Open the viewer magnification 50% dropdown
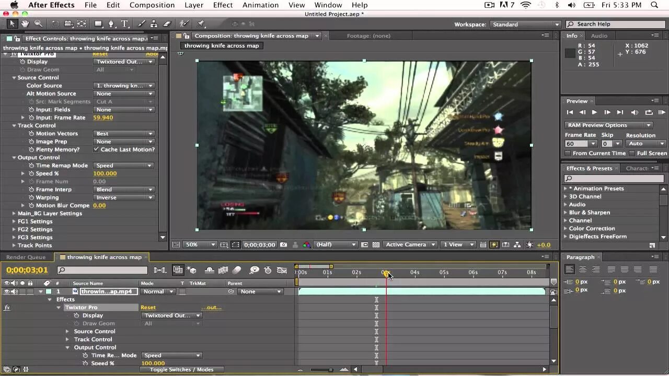669x376 pixels. click(x=200, y=244)
